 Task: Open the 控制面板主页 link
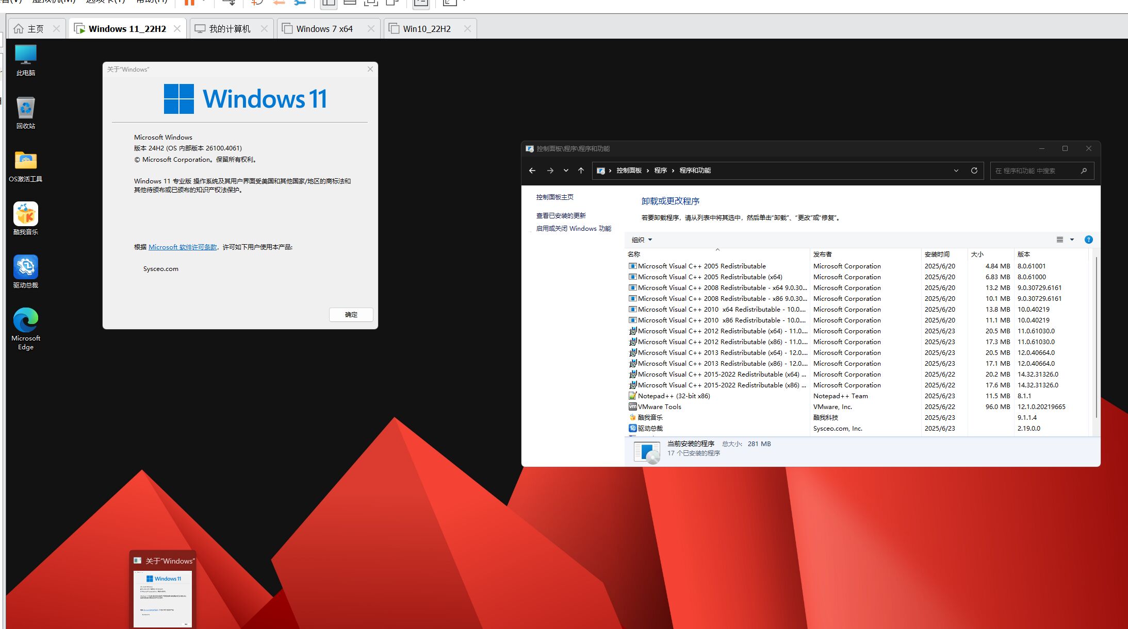pyautogui.click(x=554, y=197)
